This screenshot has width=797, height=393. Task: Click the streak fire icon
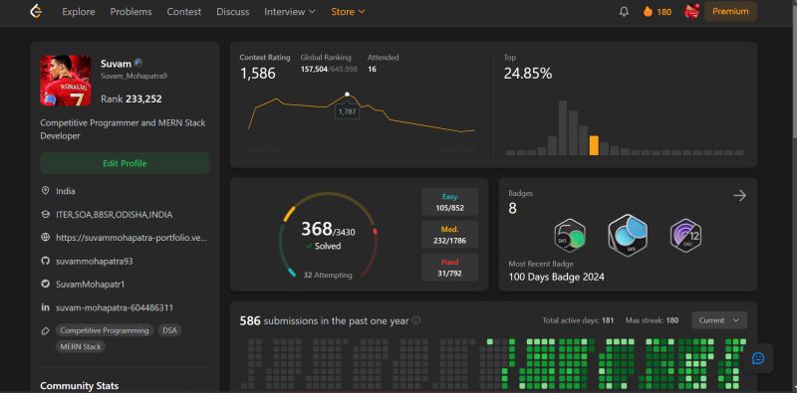[648, 12]
